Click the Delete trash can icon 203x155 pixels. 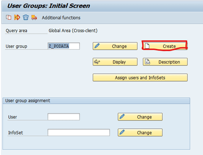26,17
